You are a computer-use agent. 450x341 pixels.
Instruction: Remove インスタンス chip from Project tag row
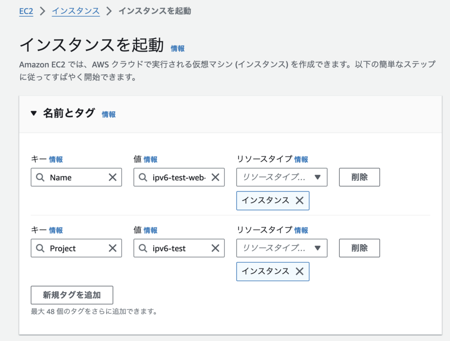[300, 271]
